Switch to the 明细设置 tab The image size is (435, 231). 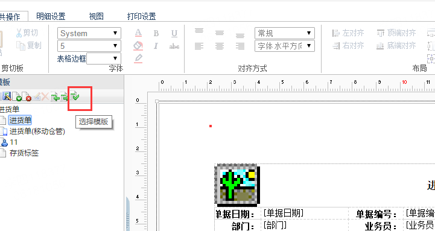coord(51,16)
